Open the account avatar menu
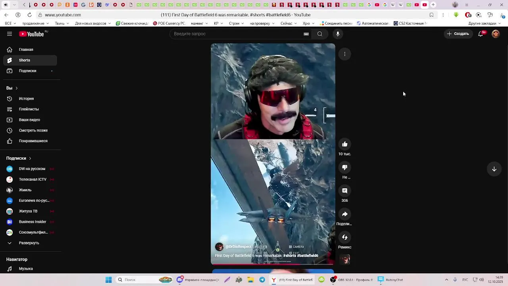 pos(495,34)
